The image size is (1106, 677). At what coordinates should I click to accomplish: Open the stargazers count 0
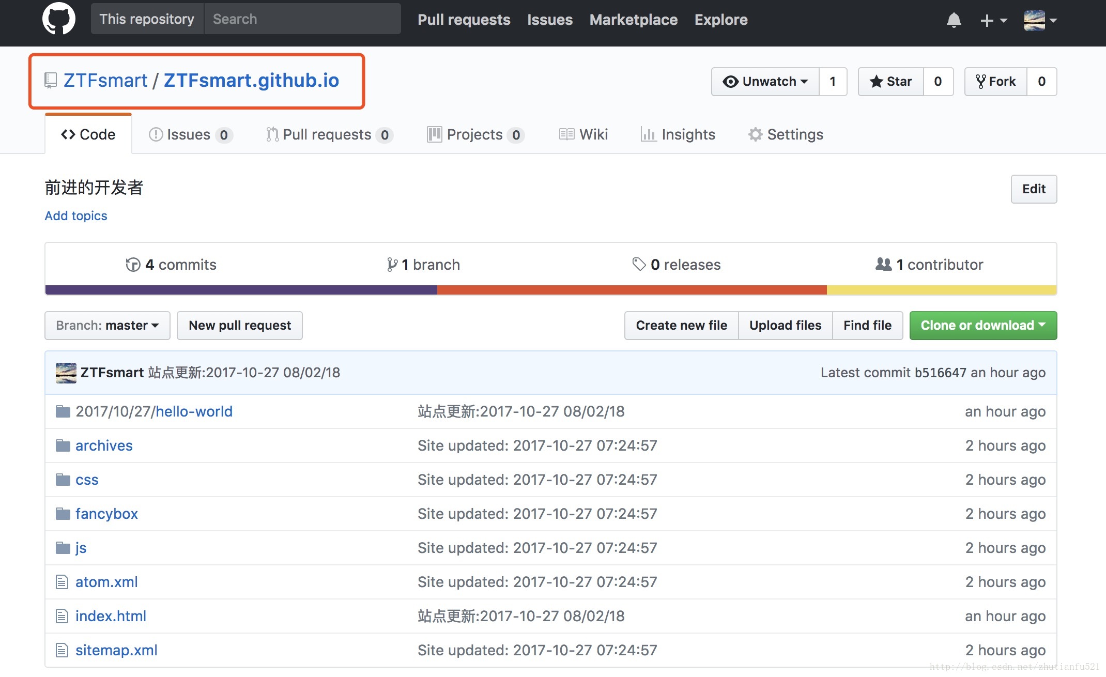938,82
